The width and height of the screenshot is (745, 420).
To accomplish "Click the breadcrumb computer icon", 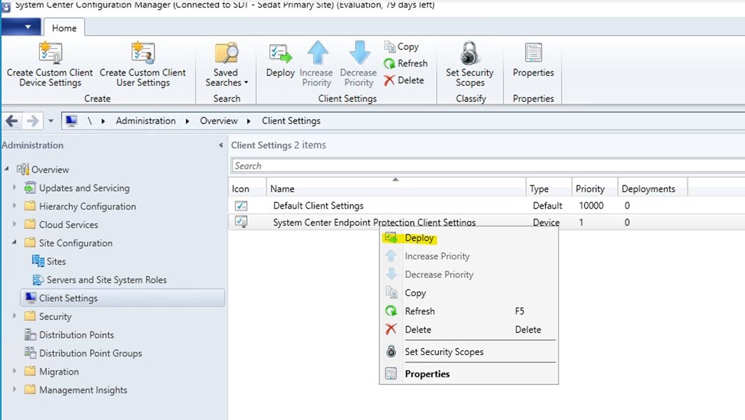I will coord(71,120).
